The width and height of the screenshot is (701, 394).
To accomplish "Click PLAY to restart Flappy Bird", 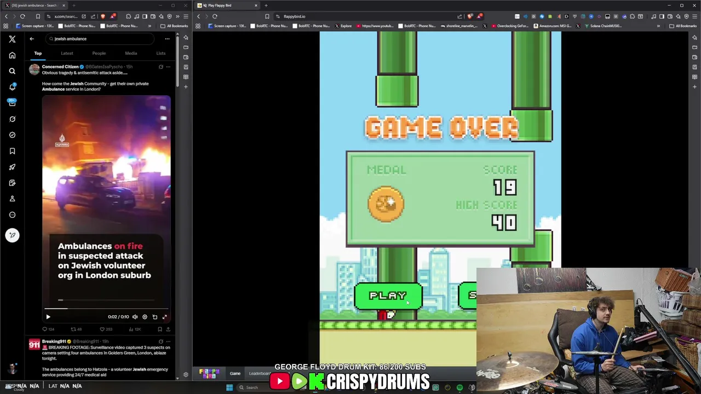I will pos(388,296).
